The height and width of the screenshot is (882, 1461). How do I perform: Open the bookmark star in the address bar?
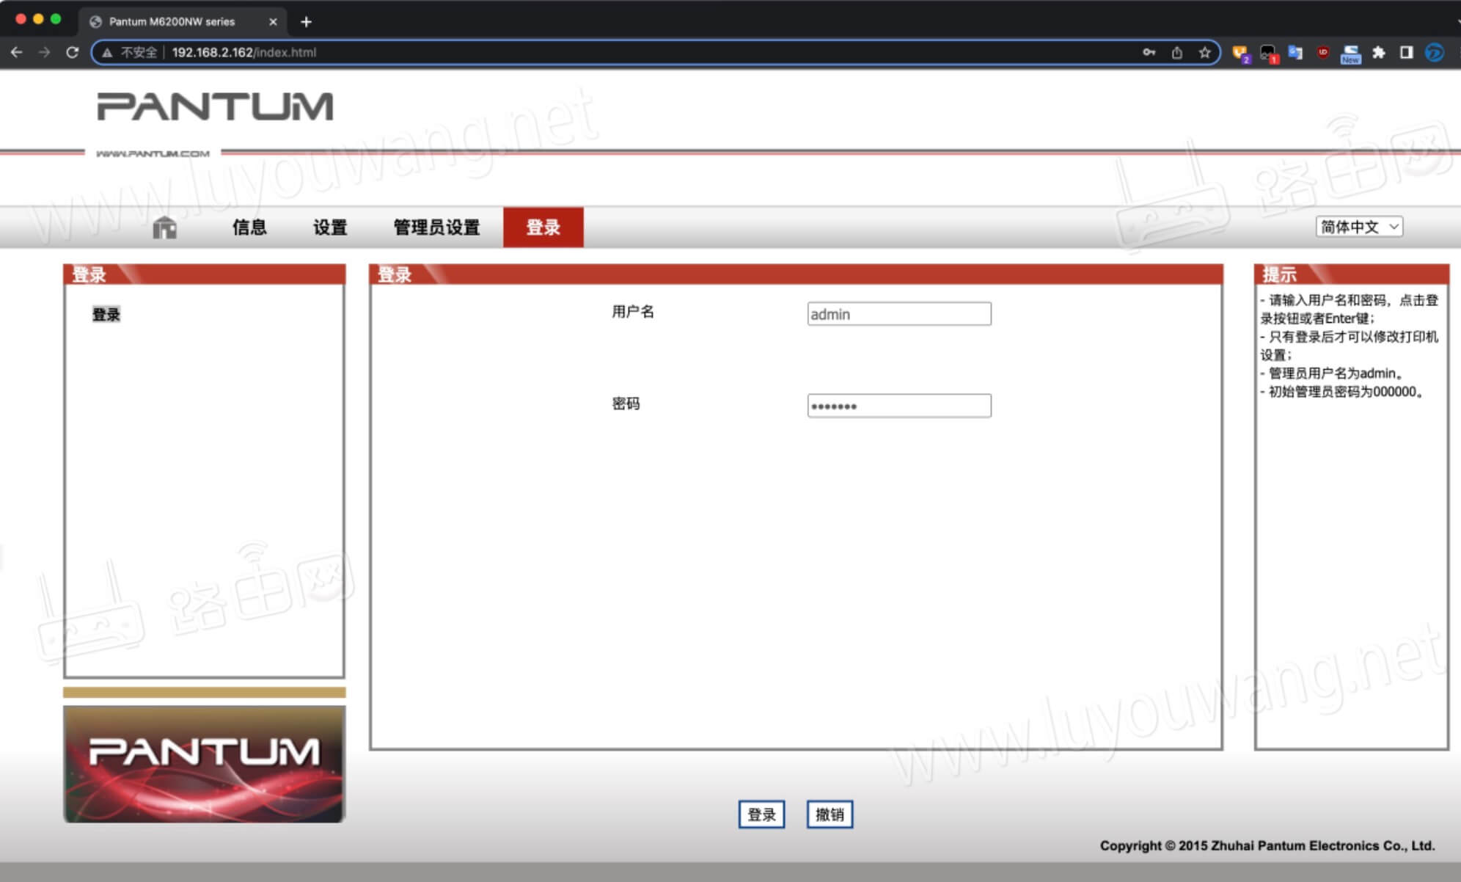pos(1204,52)
